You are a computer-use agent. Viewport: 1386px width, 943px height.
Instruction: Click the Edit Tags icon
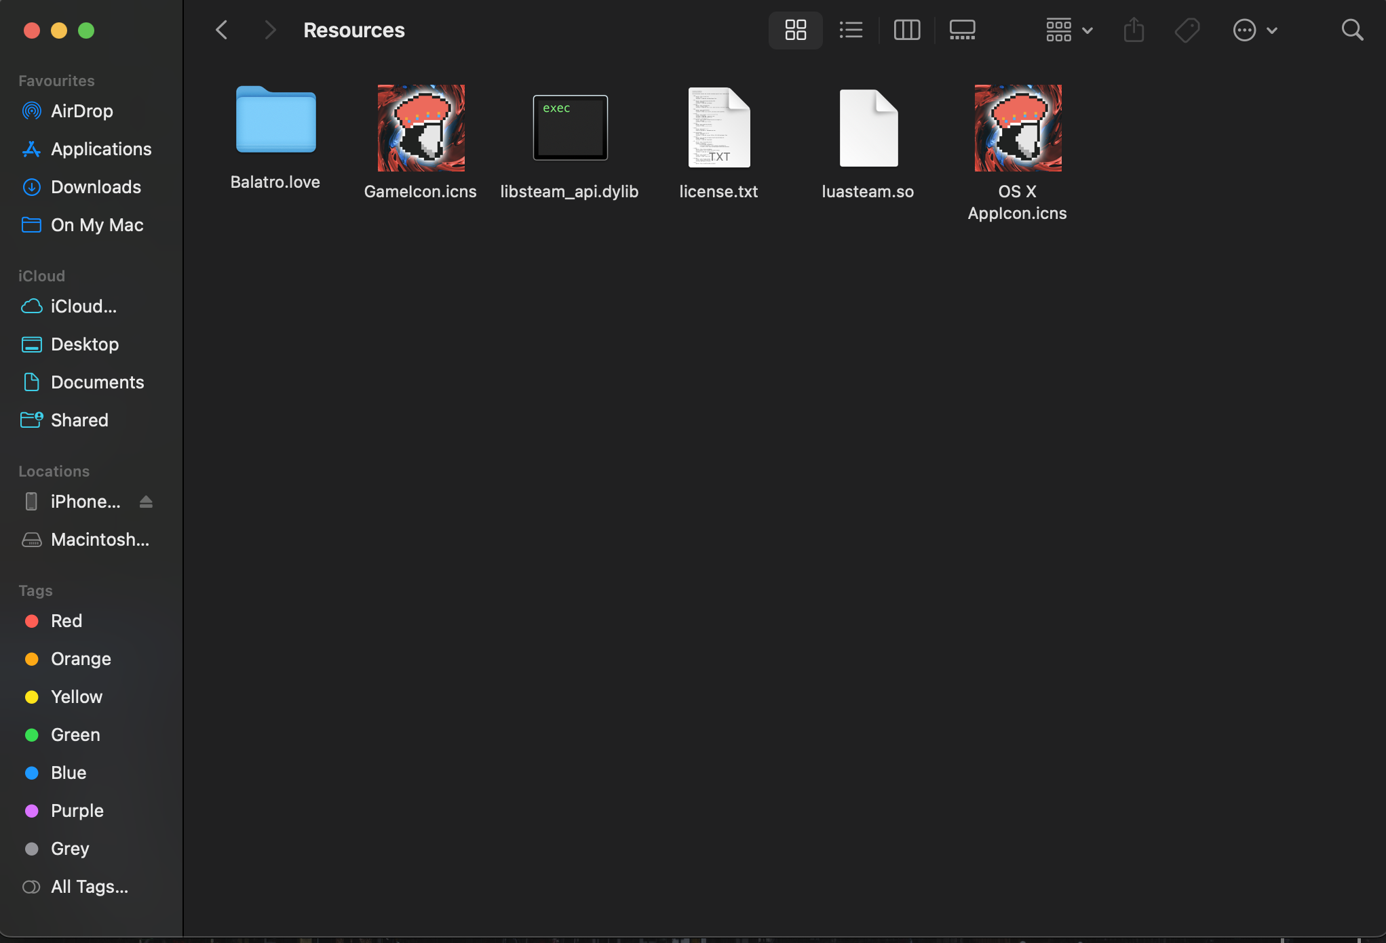point(1187,30)
